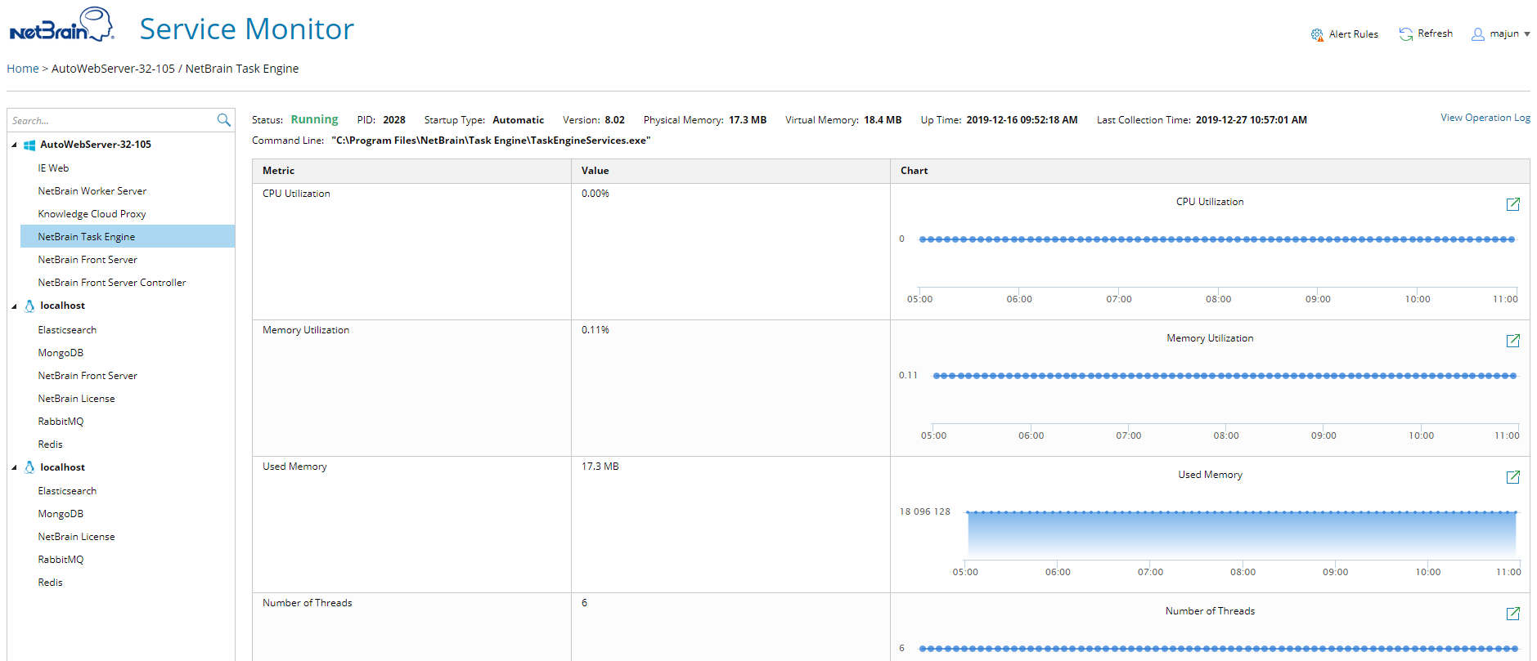Screen dimensions: 1537x661
Task: Select first localhost MongoDB
Action: pos(61,353)
